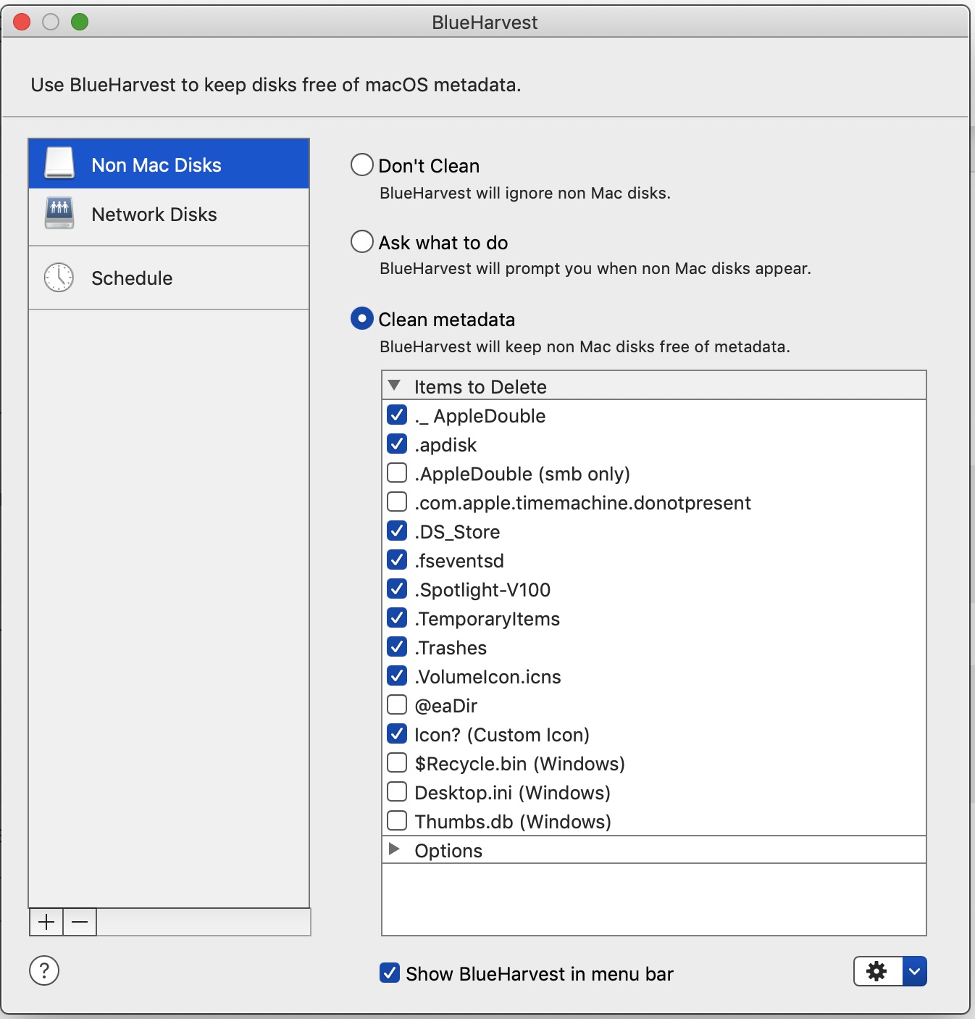Select the Don't Clean option
Screen dimensions: 975x1019
tap(362, 165)
